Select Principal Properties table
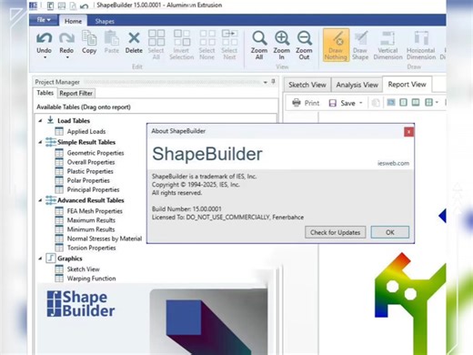 93,189
